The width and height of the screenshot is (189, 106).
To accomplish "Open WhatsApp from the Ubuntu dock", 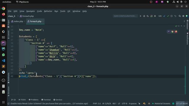I will point(4,55).
